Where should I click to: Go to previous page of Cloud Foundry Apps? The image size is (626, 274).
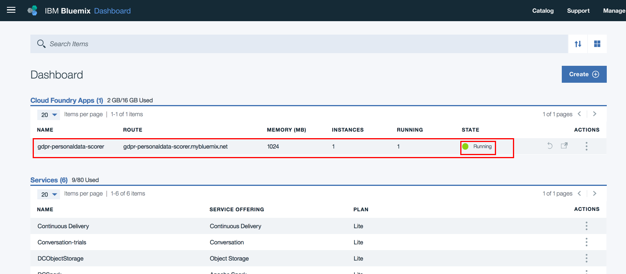pyautogui.click(x=579, y=114)
